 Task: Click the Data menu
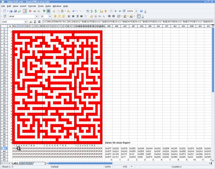click(48, 6)
